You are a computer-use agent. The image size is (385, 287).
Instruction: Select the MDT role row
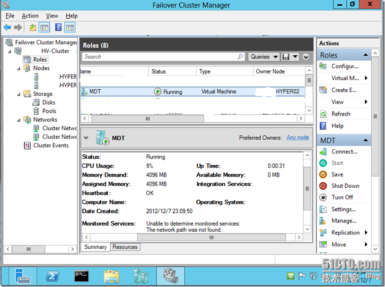point(193,92)
